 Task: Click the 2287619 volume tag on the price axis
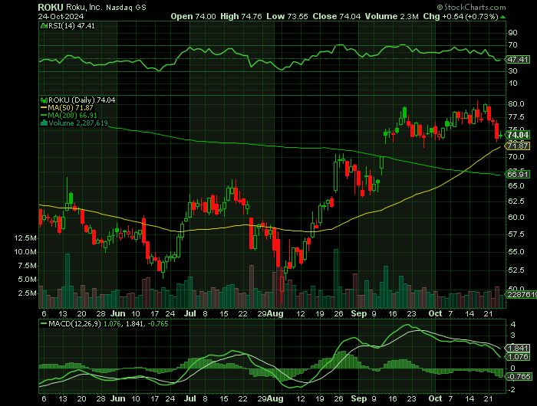(519, 294)
